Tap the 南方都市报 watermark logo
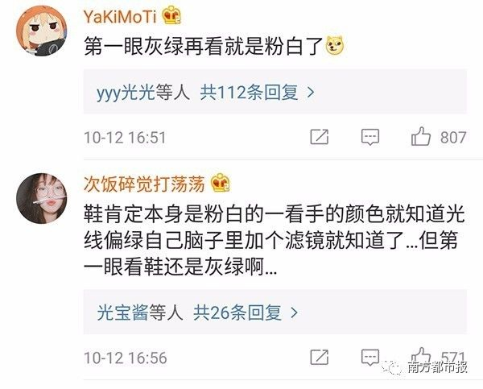Image resolution: width=483 pixels, height=389 pixels. [425, 366]
